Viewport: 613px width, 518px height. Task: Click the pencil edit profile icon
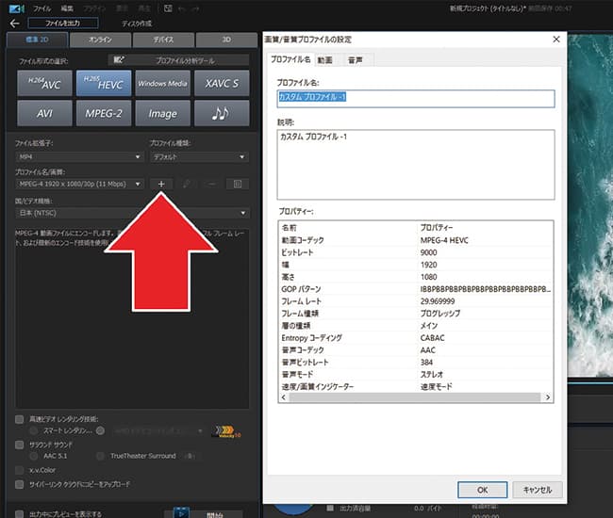coord(187,184)
